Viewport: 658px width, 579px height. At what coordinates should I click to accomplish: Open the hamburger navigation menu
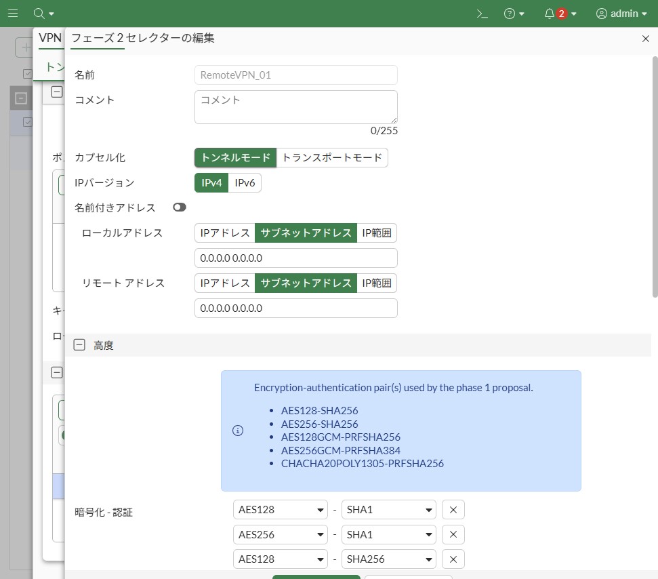pos(13,14)
